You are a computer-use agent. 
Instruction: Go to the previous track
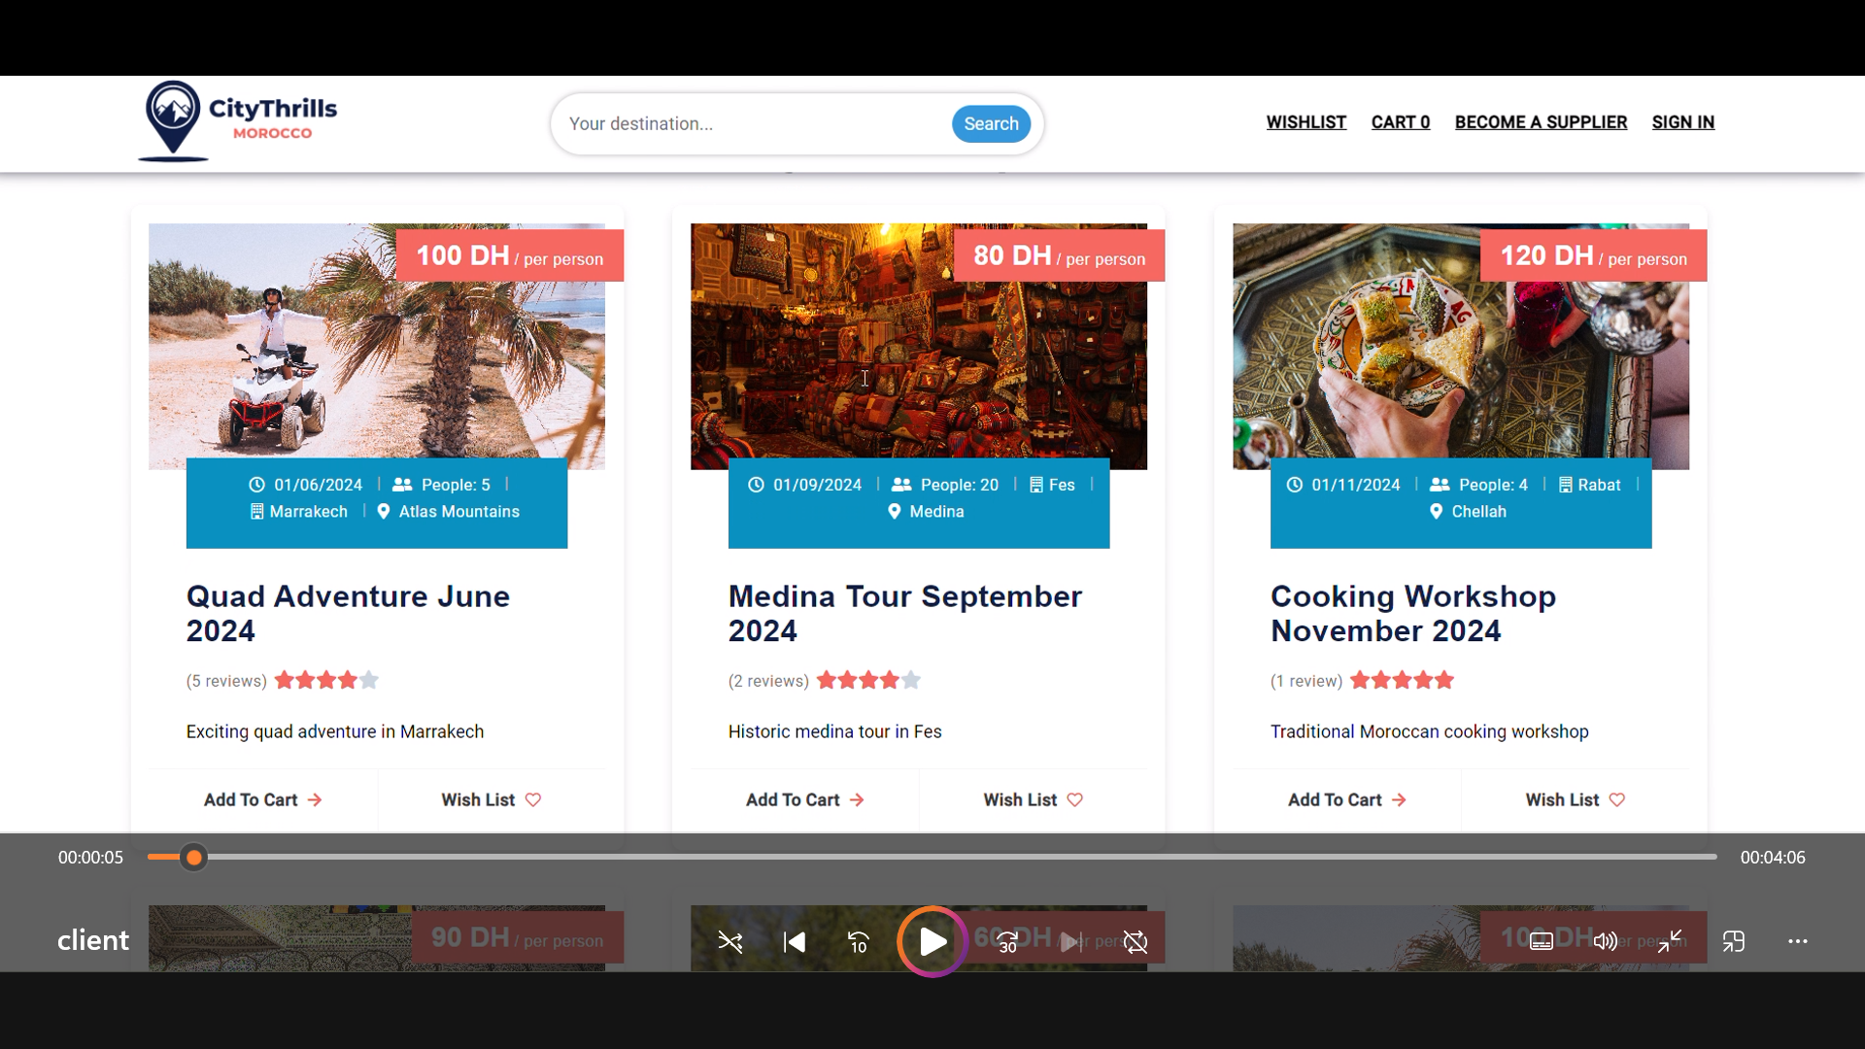(795, 941)
